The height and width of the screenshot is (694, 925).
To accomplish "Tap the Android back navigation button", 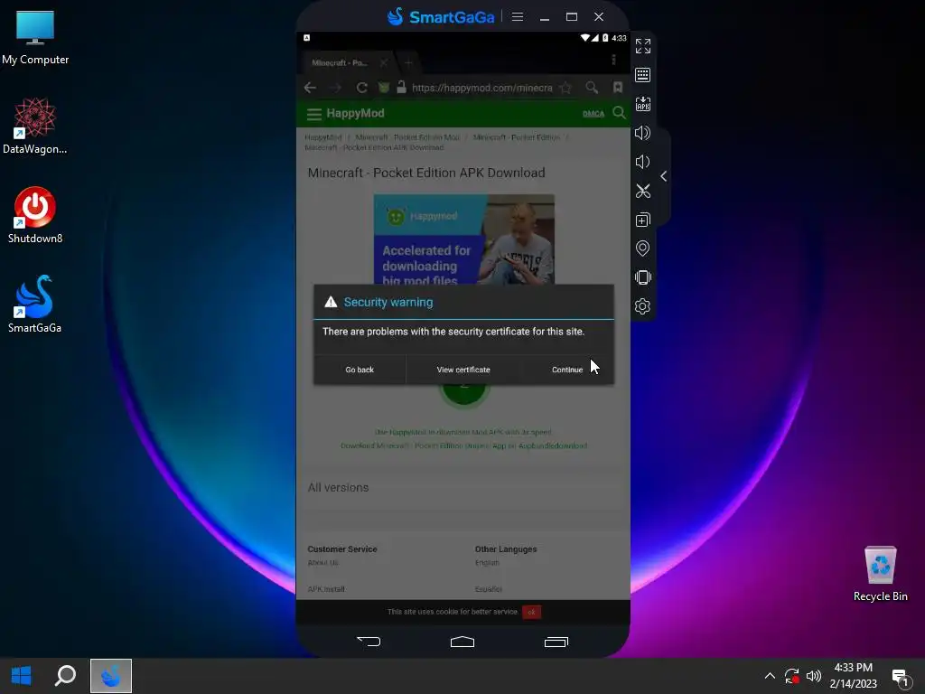I will click(x=369, y=642).
